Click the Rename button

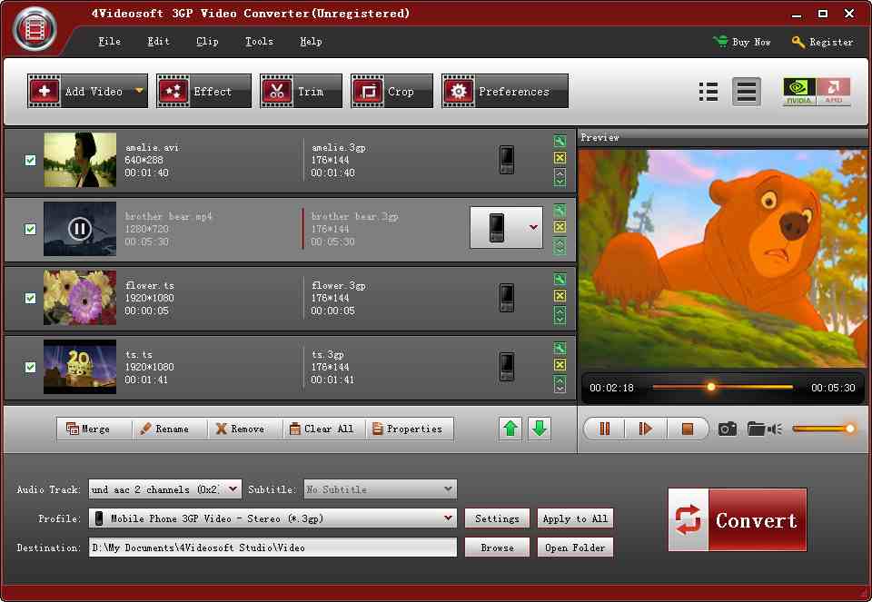point(170,429)
